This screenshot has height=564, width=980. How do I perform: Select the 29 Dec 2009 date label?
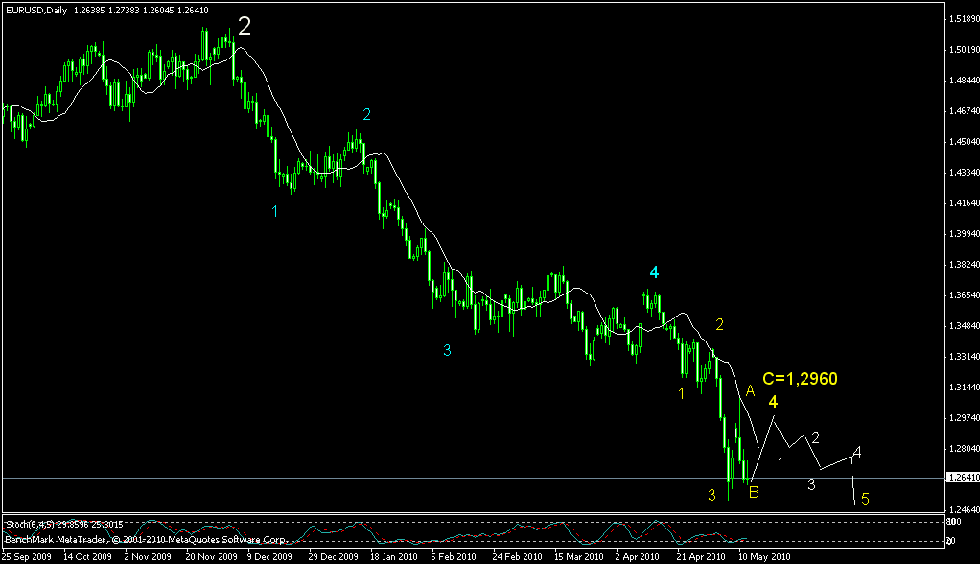333,556
